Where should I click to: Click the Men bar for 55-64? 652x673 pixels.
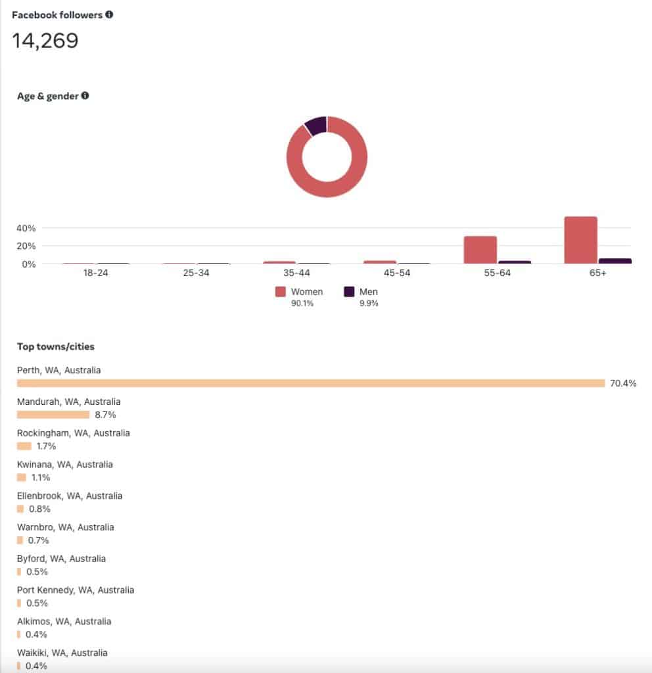pyautogui.click(x=515, y=262)
